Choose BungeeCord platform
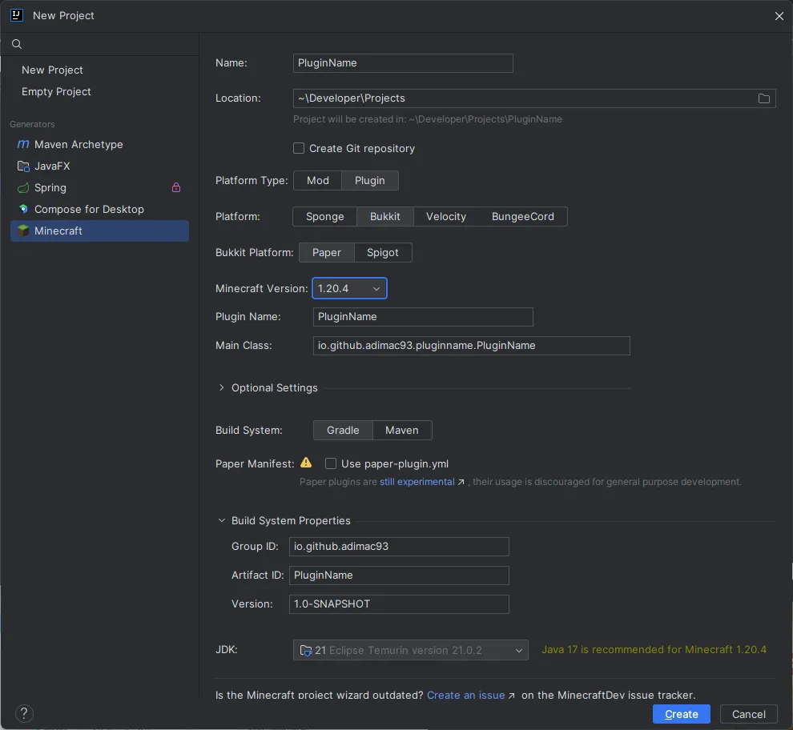Viewport: 793px width, 730px height. tap(523, 216)
